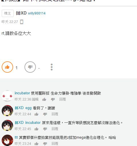Click the mobile device icon beside 22:27
The image size is (137, 146).
pyautogui.click(x=22, y=22)
